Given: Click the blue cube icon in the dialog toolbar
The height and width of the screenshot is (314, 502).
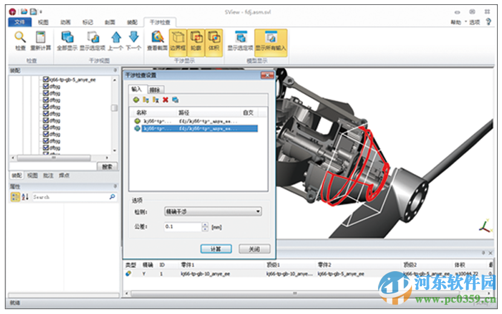Looking at the screenshot, I should [175, 100].
